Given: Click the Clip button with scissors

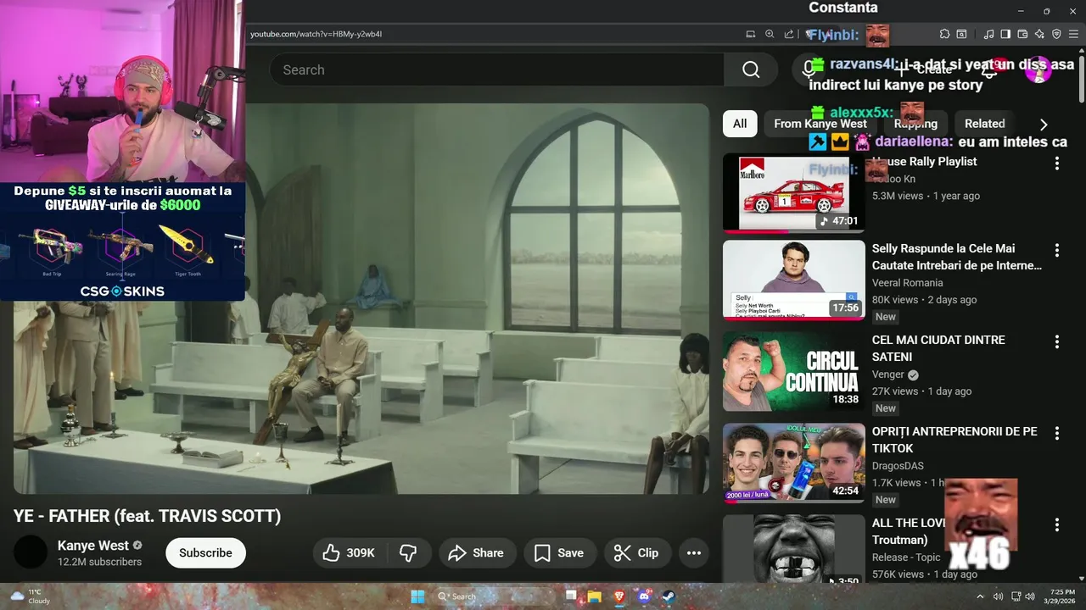Looking at the screenshot, I should (637, 553).
